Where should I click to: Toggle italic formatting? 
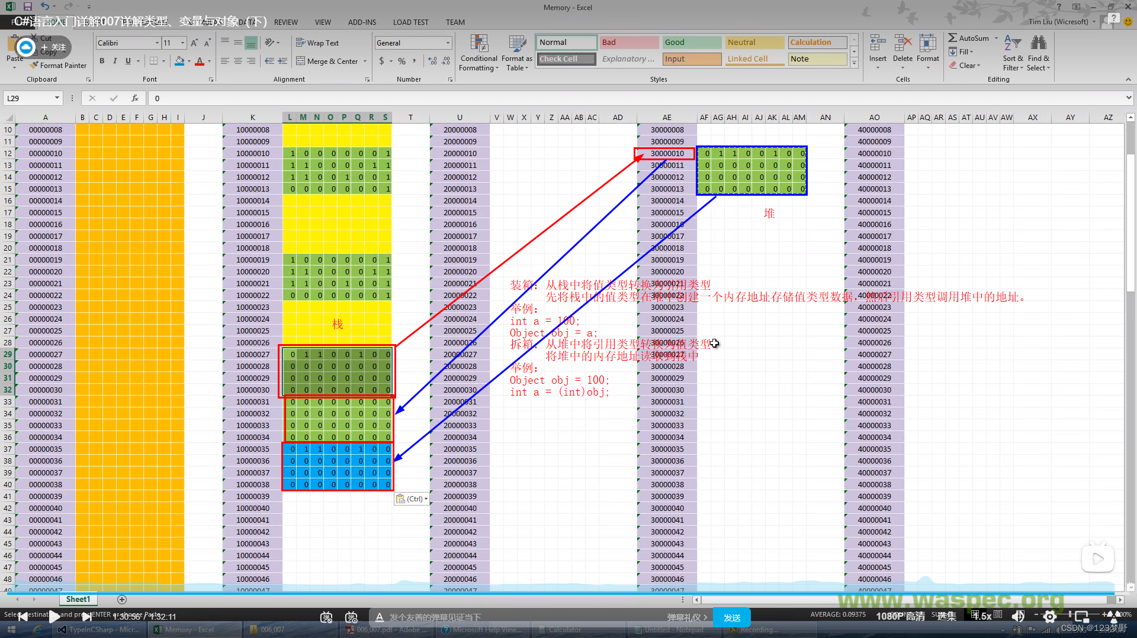(115, 61)
